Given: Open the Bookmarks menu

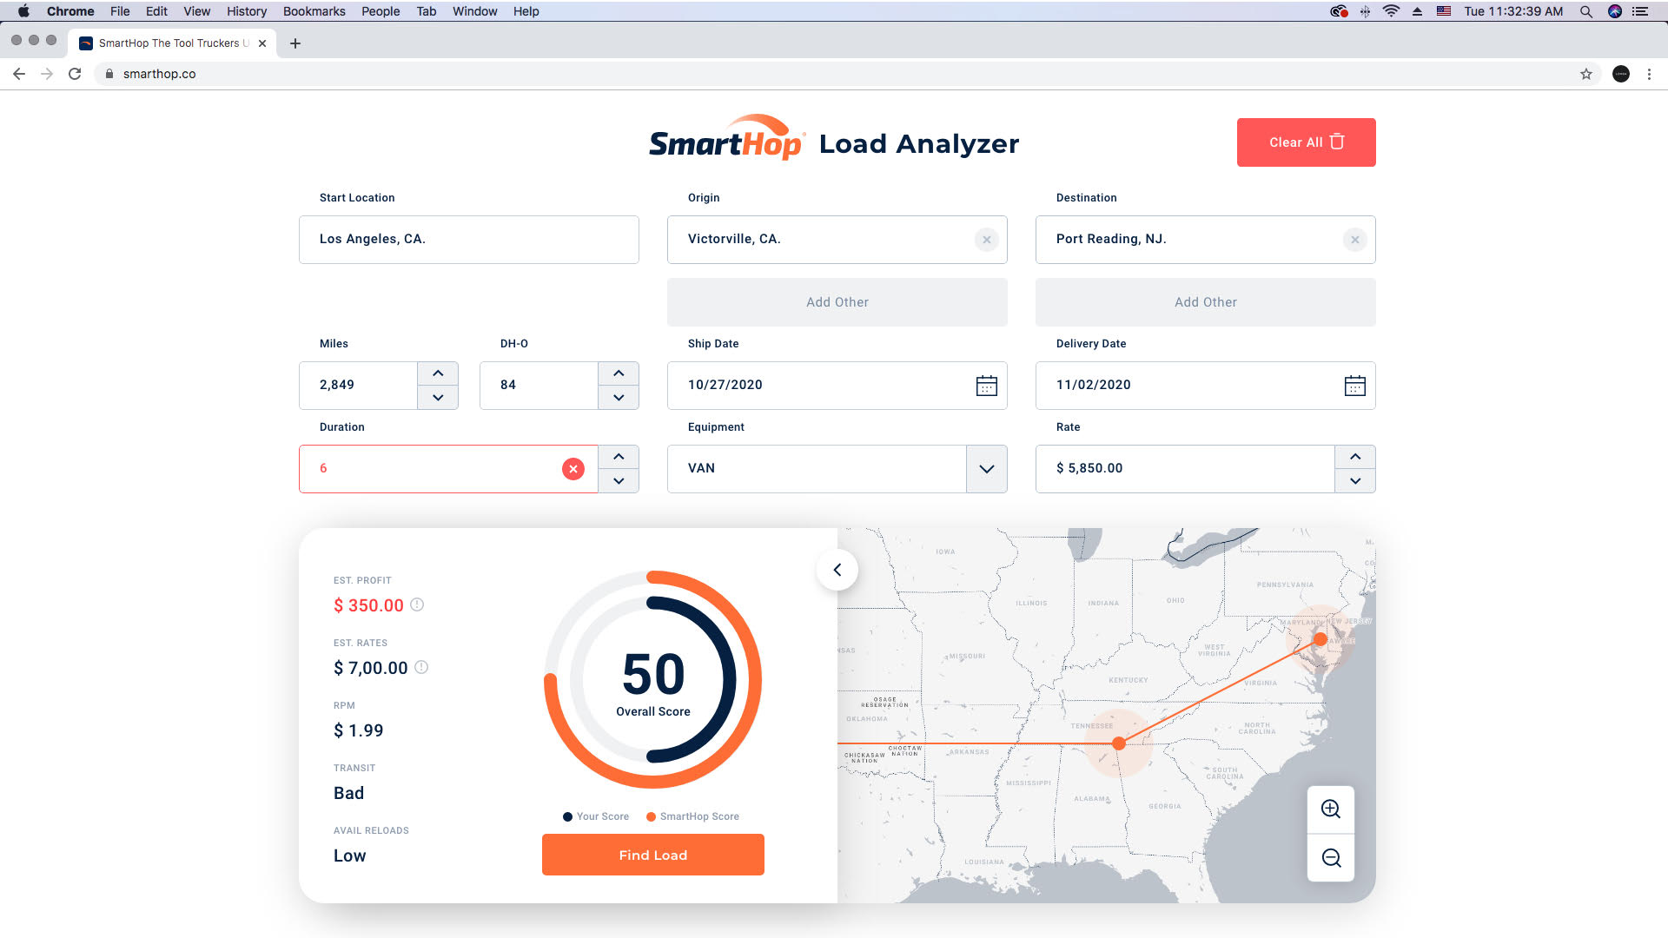Looking at the screenshot, I should pos(314,11).
